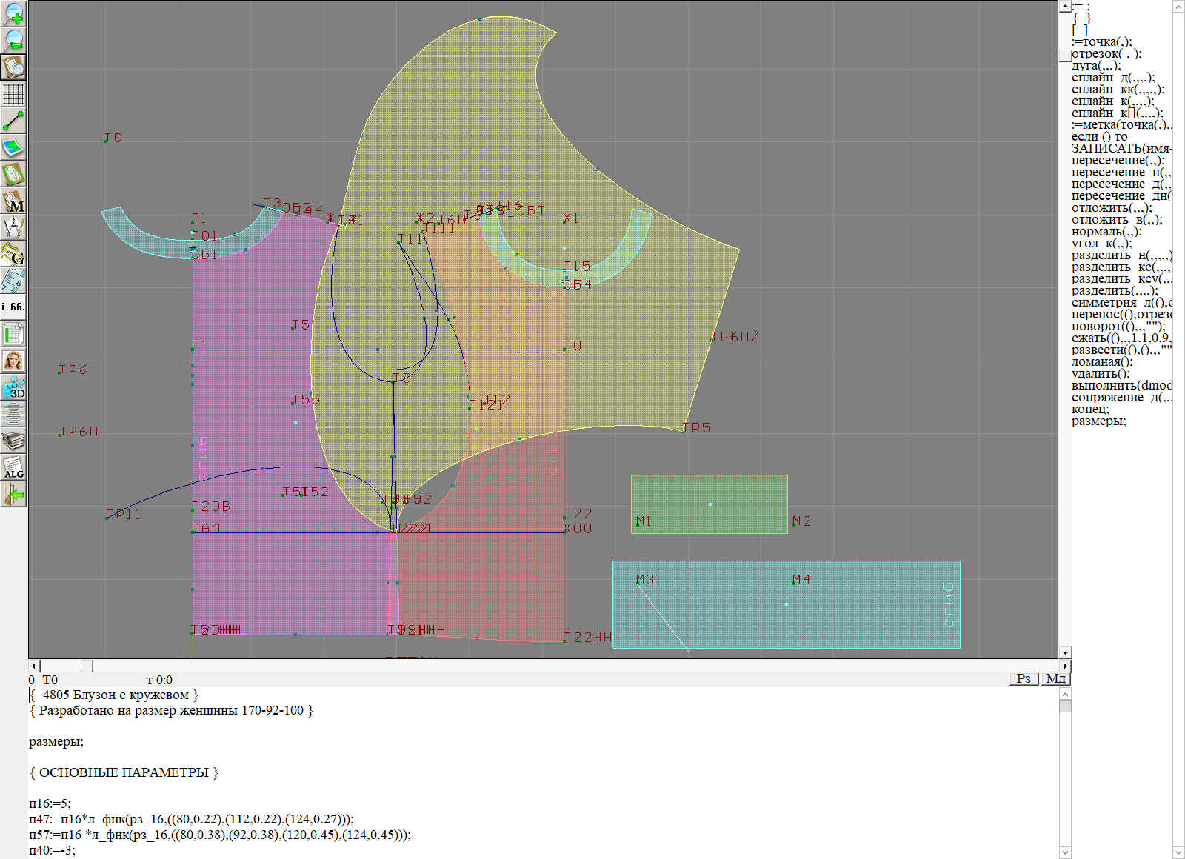Click the canvas vertical scroll down arrow
Image resolution: width=1185 pixels, height=859 pixels.
click(x=1065, y=652)
